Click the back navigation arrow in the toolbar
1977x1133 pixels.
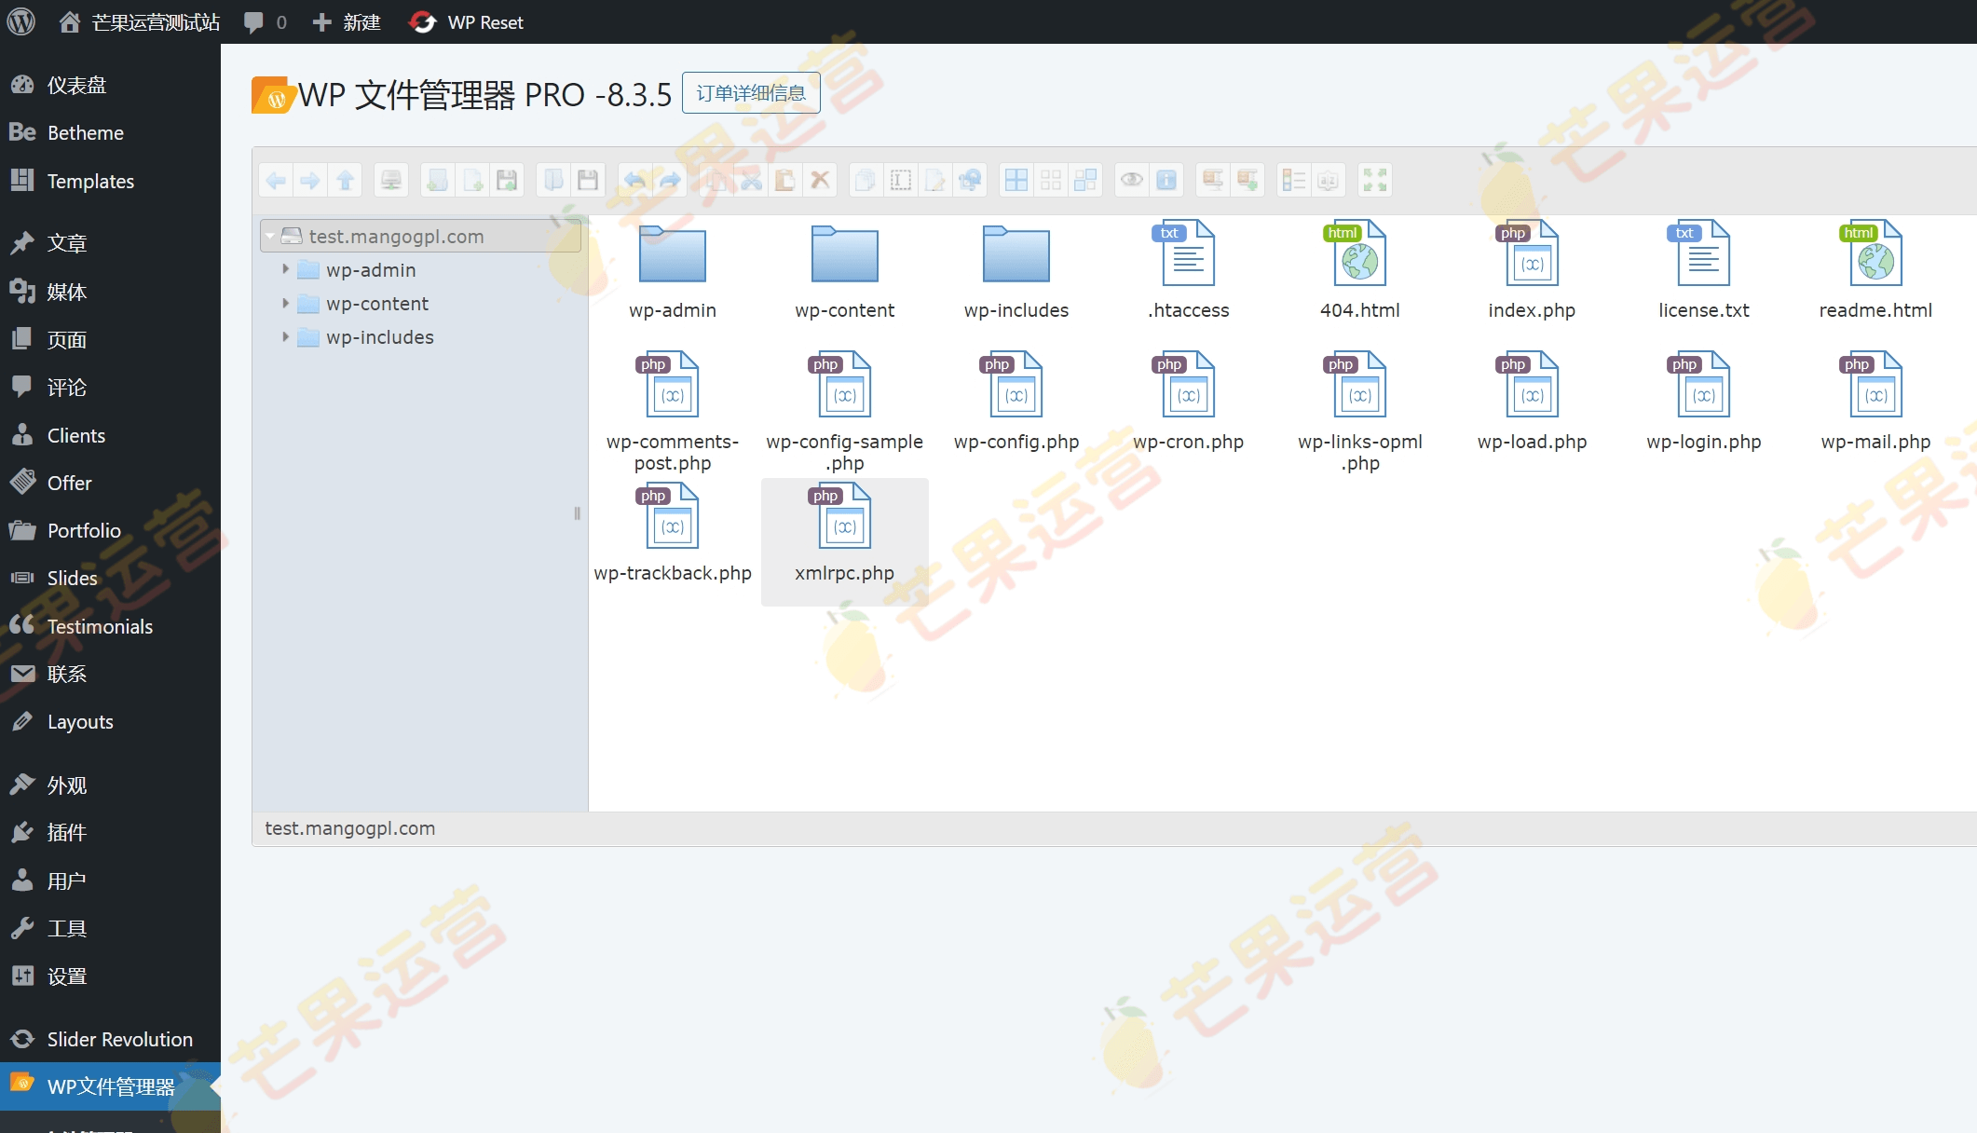[276, 179]
